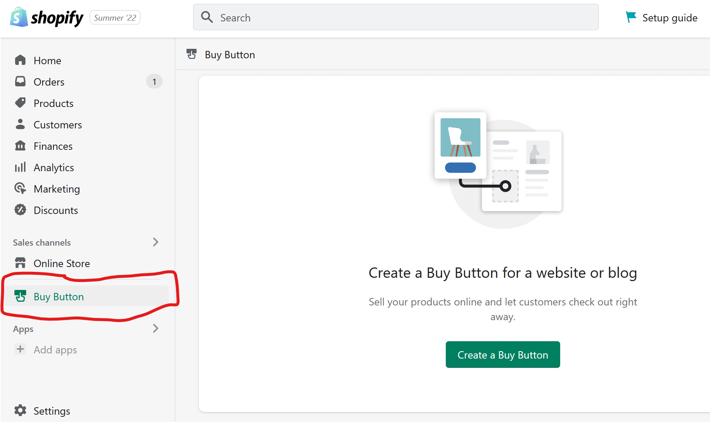Click the Online Store storefront icon
710x422 pixels.
tap(20, 263)
